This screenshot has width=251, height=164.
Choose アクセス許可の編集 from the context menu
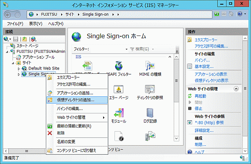(77, 84)
